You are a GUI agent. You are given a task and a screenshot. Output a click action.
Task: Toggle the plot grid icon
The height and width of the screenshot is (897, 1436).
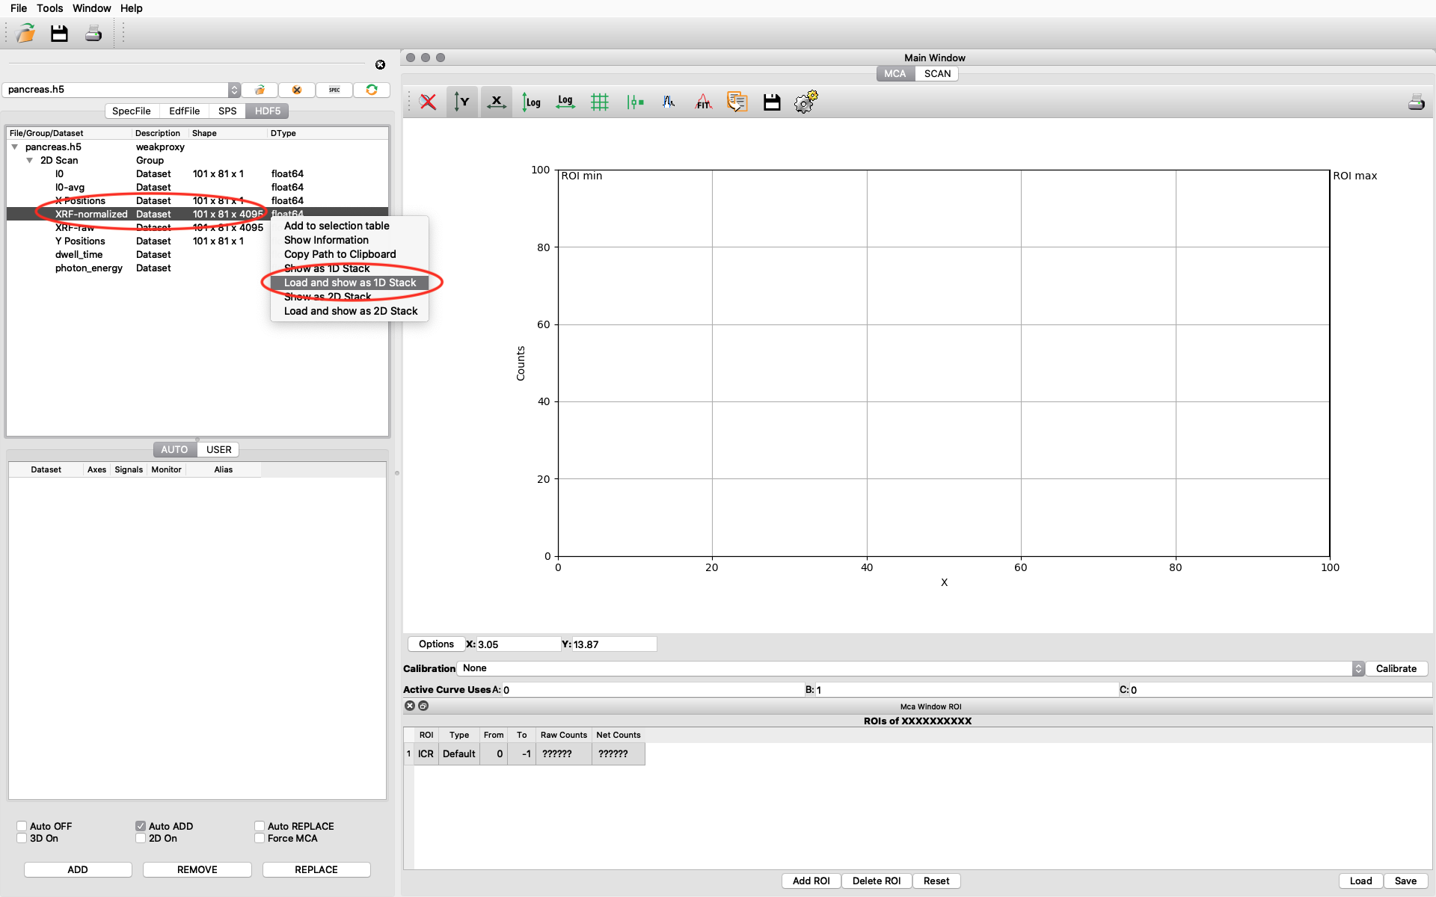[x=600, y=102]
